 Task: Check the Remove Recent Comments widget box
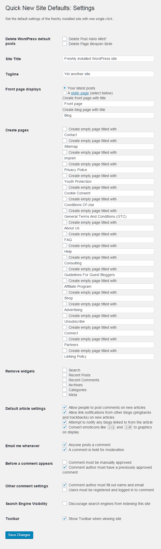pos(65,380)
